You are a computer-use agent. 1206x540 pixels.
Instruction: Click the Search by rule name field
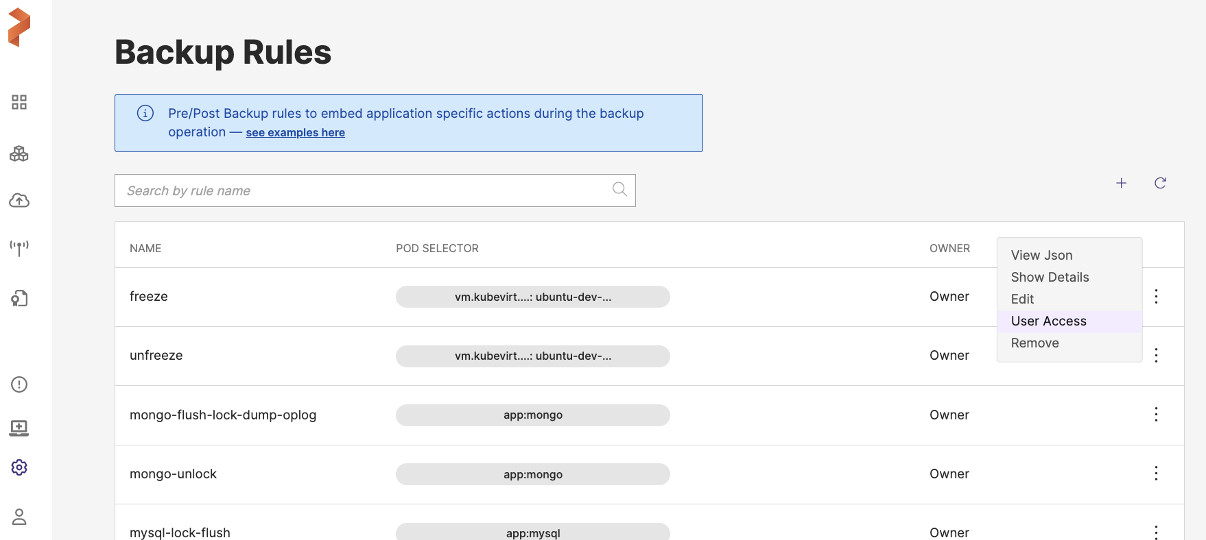[364, 191]
